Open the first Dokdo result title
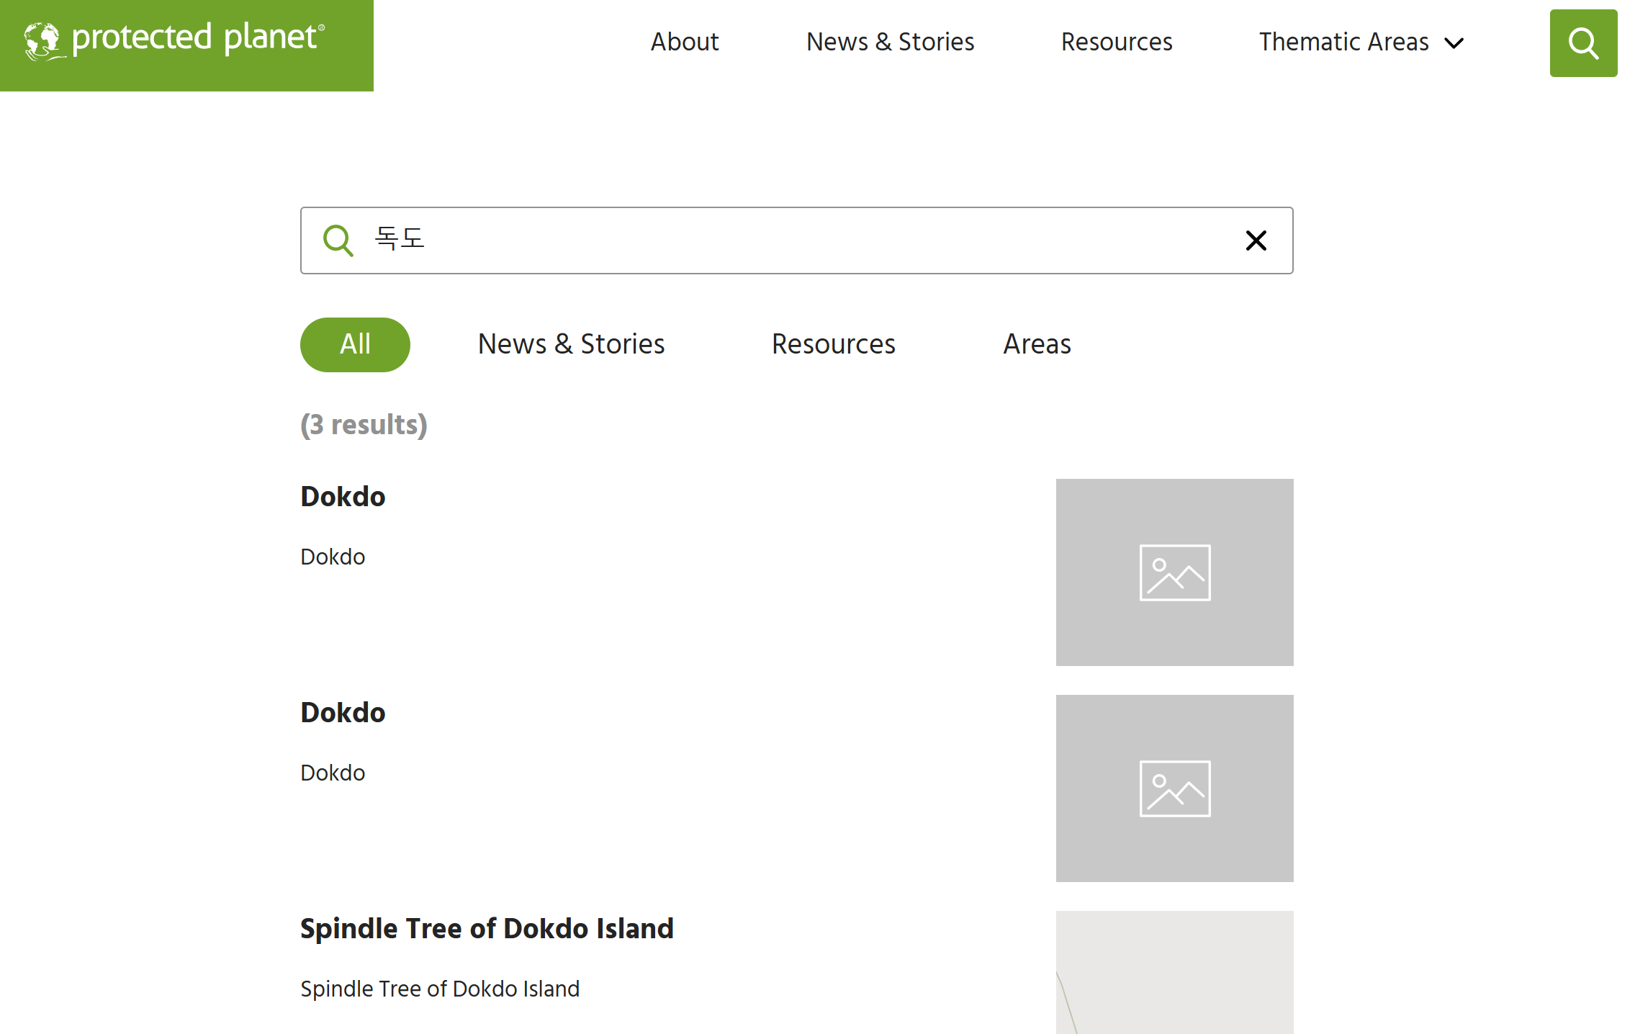Screen dimensions: 1635x1034 [343, 497]
